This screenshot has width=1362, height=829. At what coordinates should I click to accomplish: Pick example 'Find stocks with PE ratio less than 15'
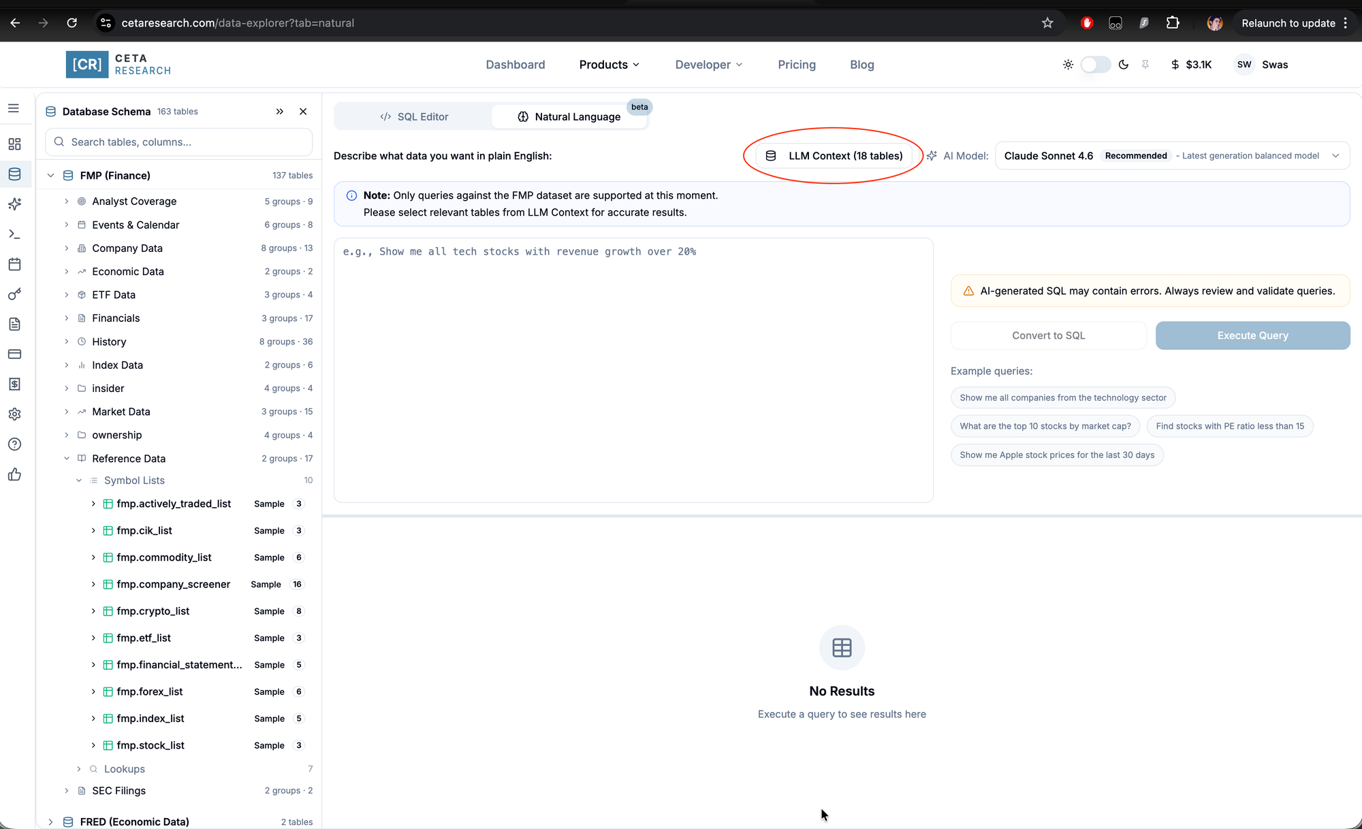point(1230,426)
